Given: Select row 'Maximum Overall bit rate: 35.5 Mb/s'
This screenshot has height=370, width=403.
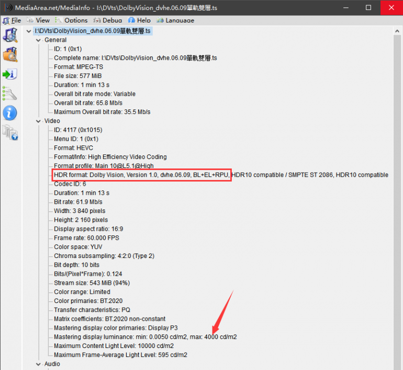Looking at the screenshot, I should coord(102,112).
